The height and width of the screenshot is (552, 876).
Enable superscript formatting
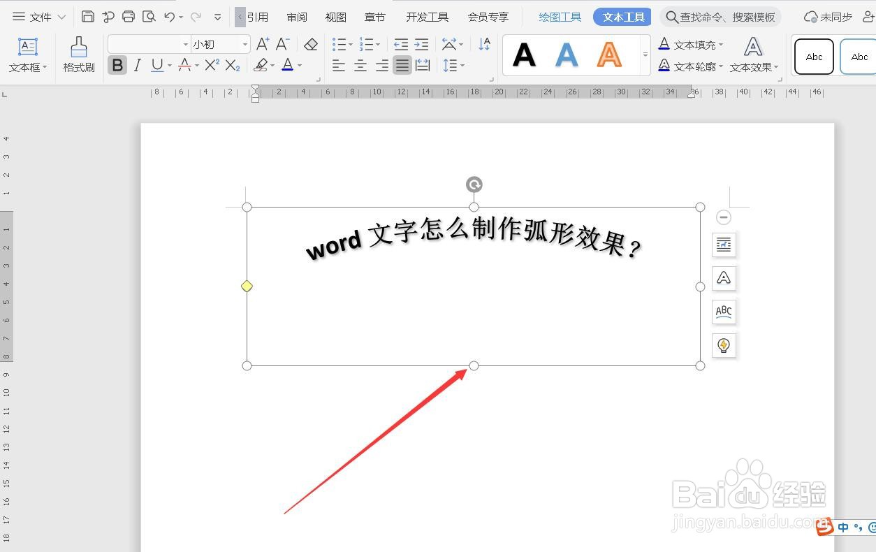(x=212, y=65)
